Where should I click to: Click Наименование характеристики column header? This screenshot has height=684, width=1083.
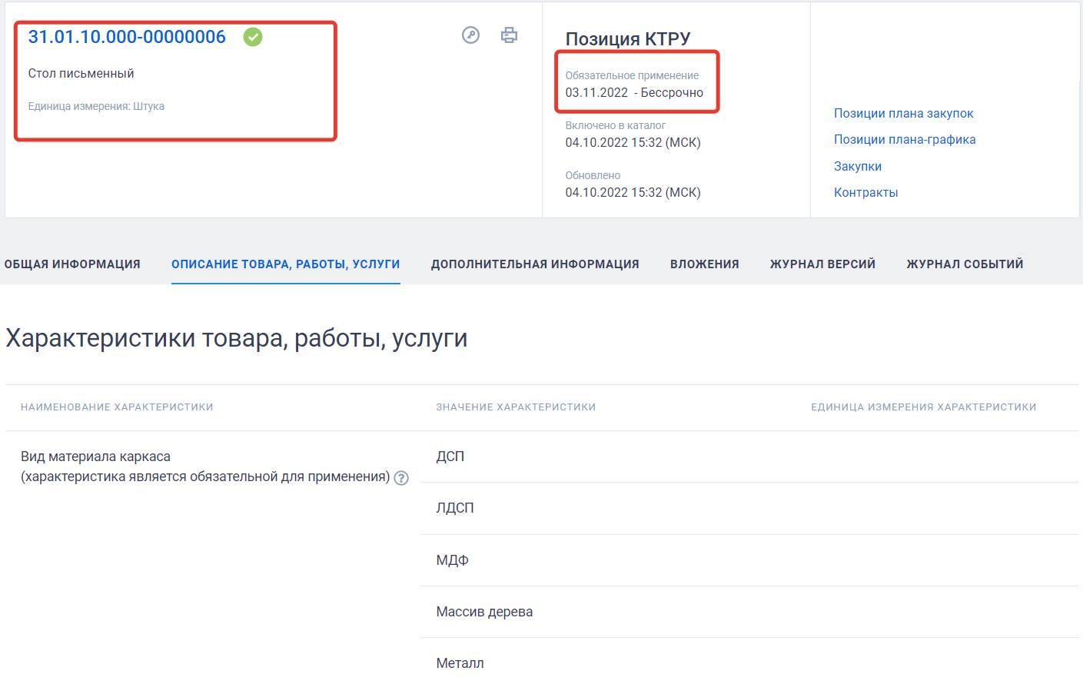point(117,407)
